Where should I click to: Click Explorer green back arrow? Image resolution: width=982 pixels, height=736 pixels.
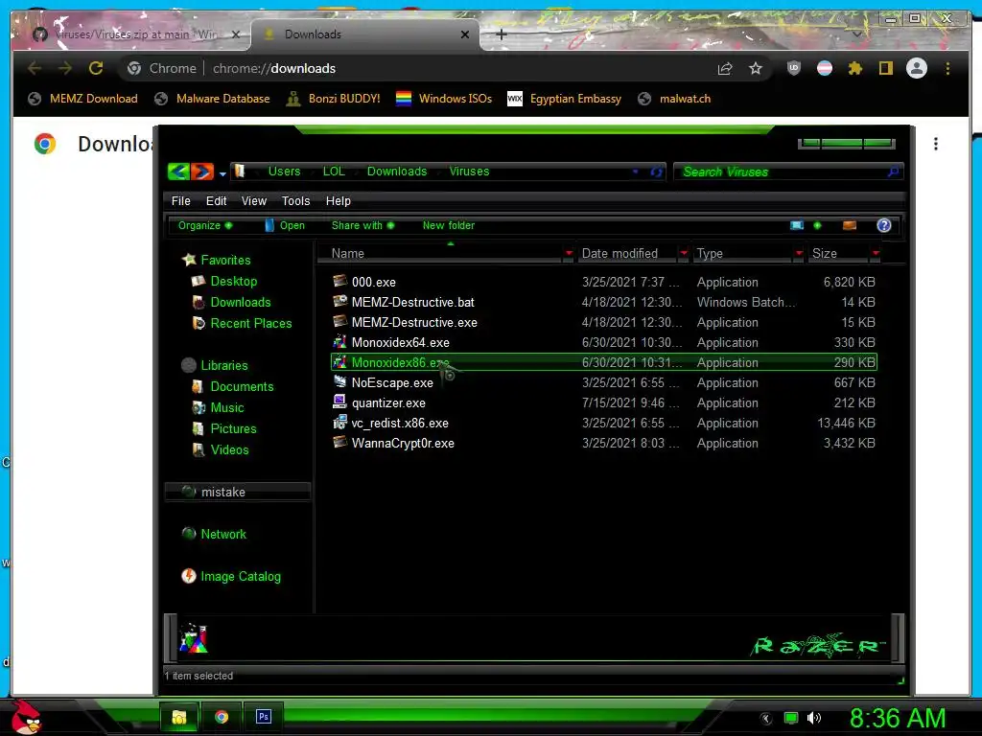click(178, 171)
